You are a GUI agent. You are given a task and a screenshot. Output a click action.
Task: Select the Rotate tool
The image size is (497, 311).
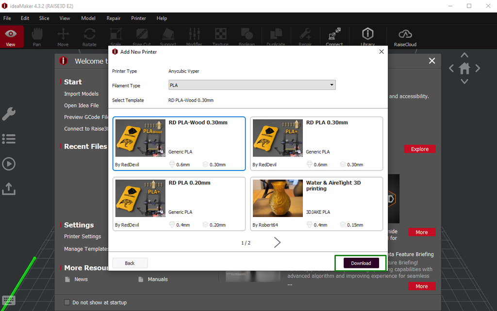[x=89, y=37]
